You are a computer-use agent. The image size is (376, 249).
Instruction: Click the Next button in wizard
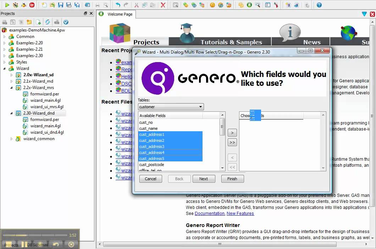204,179
